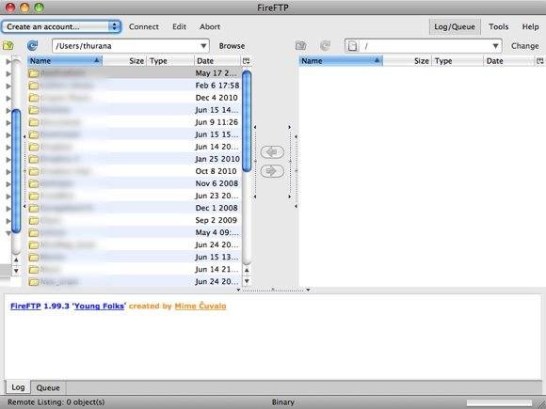The image size is (546, 409).
Task: Switch to the Queue tab
Action: click(x=48, y=387)
